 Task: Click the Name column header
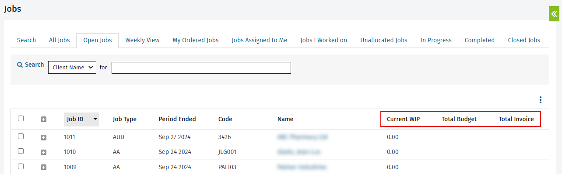[x=285, y=119]
